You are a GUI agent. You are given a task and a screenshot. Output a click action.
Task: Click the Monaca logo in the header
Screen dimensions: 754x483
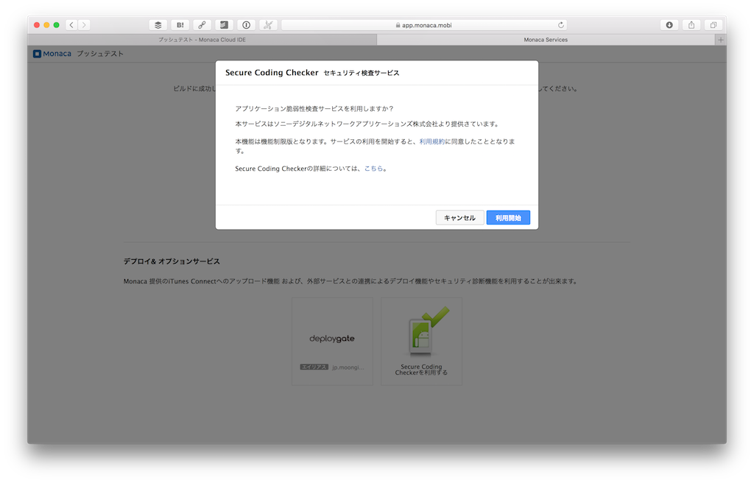[52, 54]
